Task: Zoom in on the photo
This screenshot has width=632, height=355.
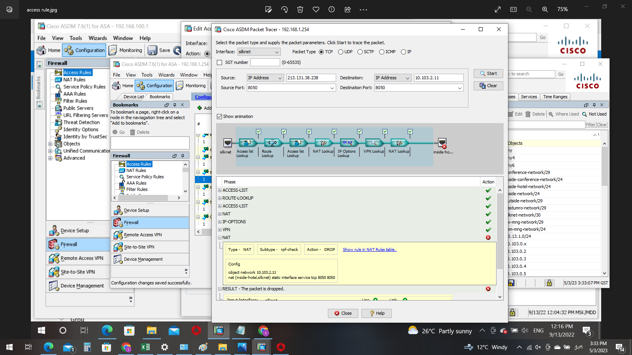Action: click(545, 9)
